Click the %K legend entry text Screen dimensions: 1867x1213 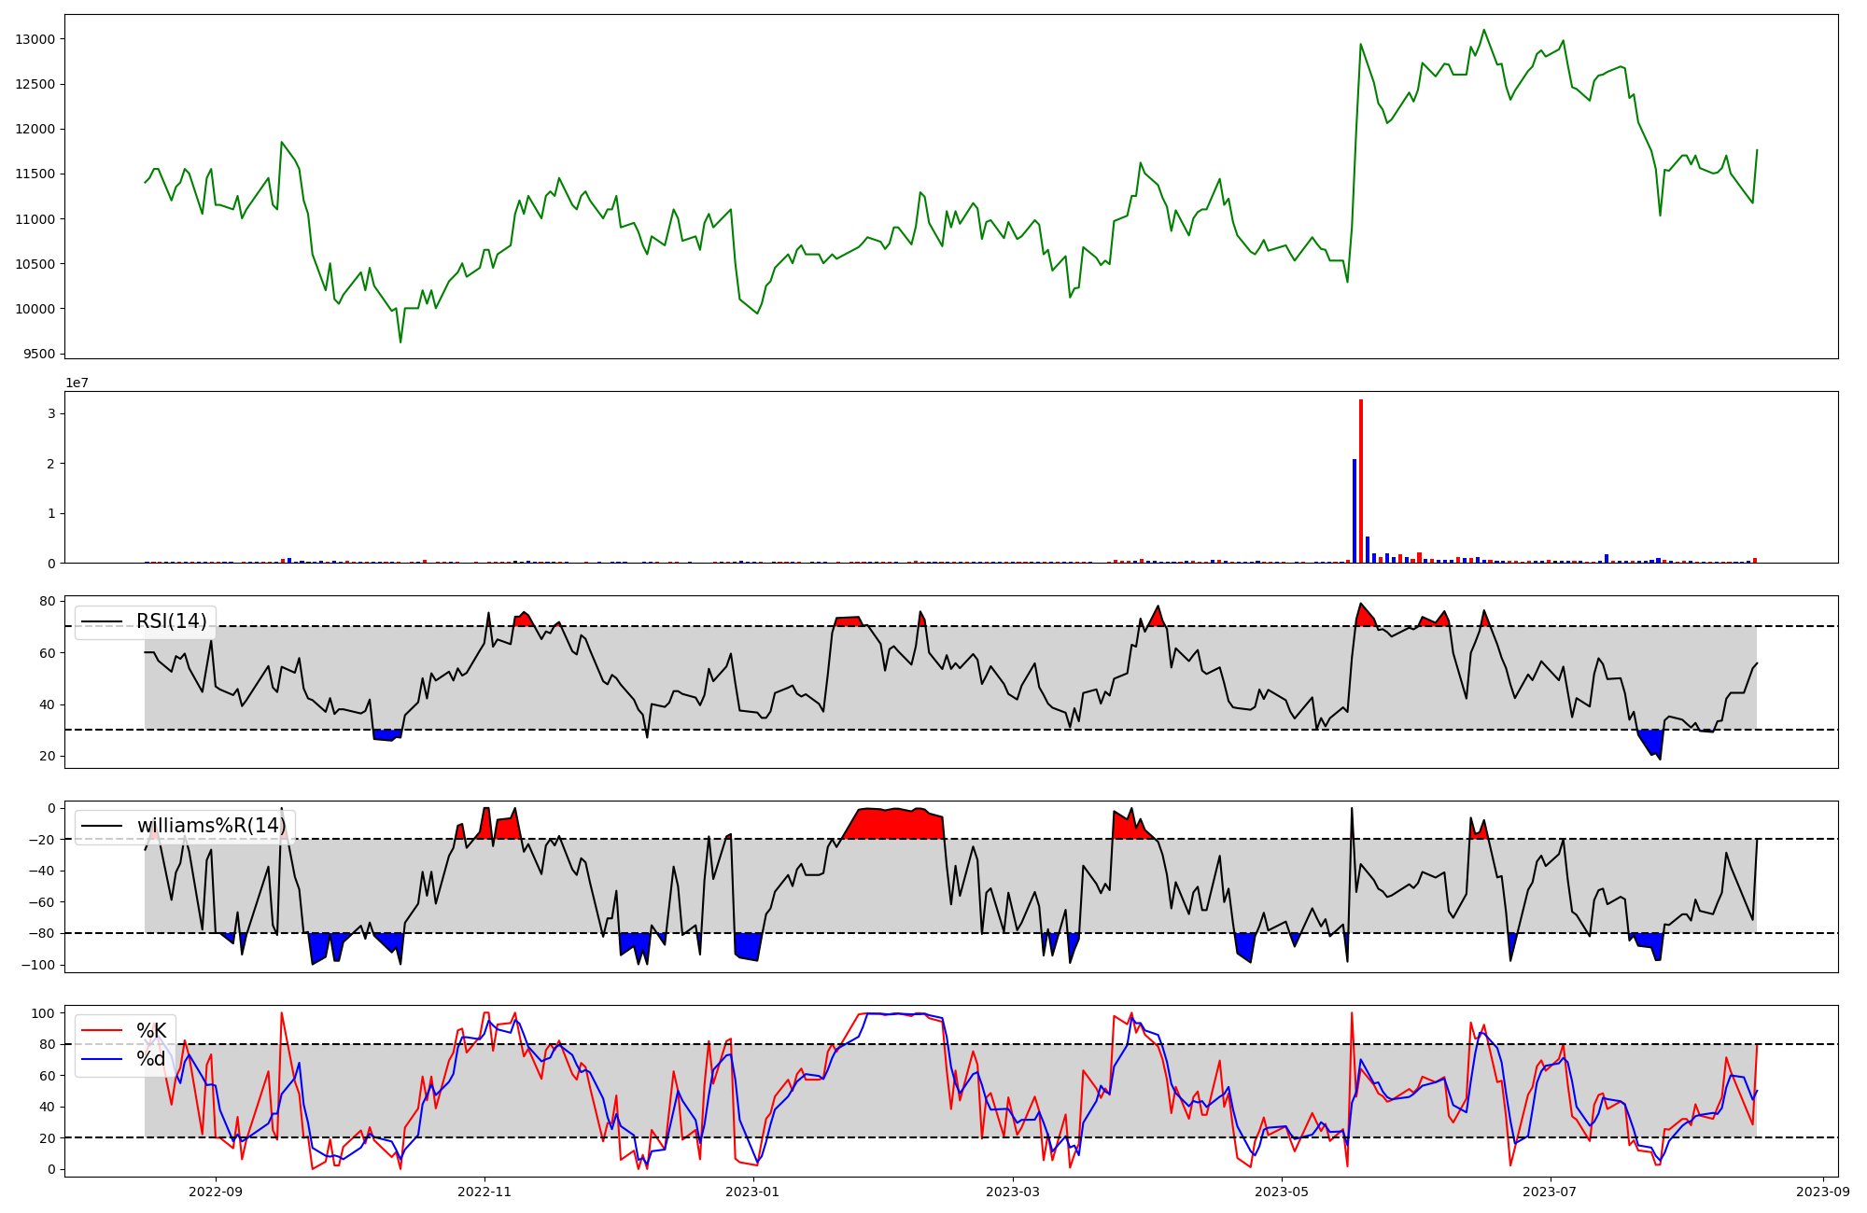tap(150, 1031)
